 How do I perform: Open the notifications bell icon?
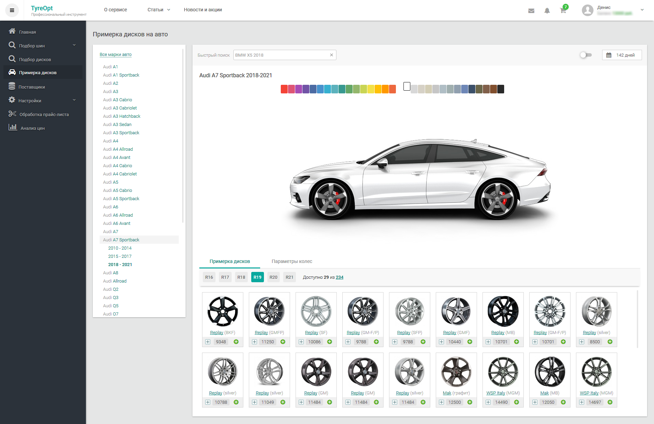pyautogui.click(x=547, y=11)
